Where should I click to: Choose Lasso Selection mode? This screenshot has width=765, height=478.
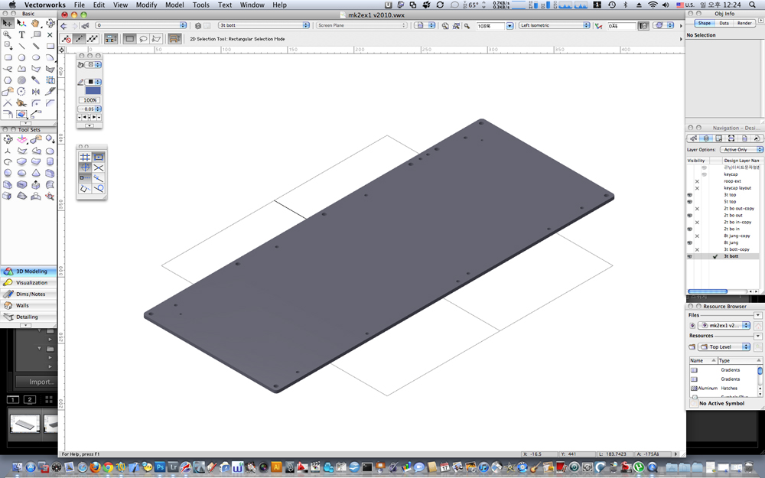(x=144, y=38)
